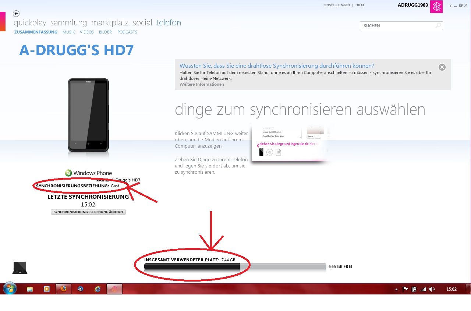
Task: Open the Hilfe help link
Action: click(x=360, y=5)
